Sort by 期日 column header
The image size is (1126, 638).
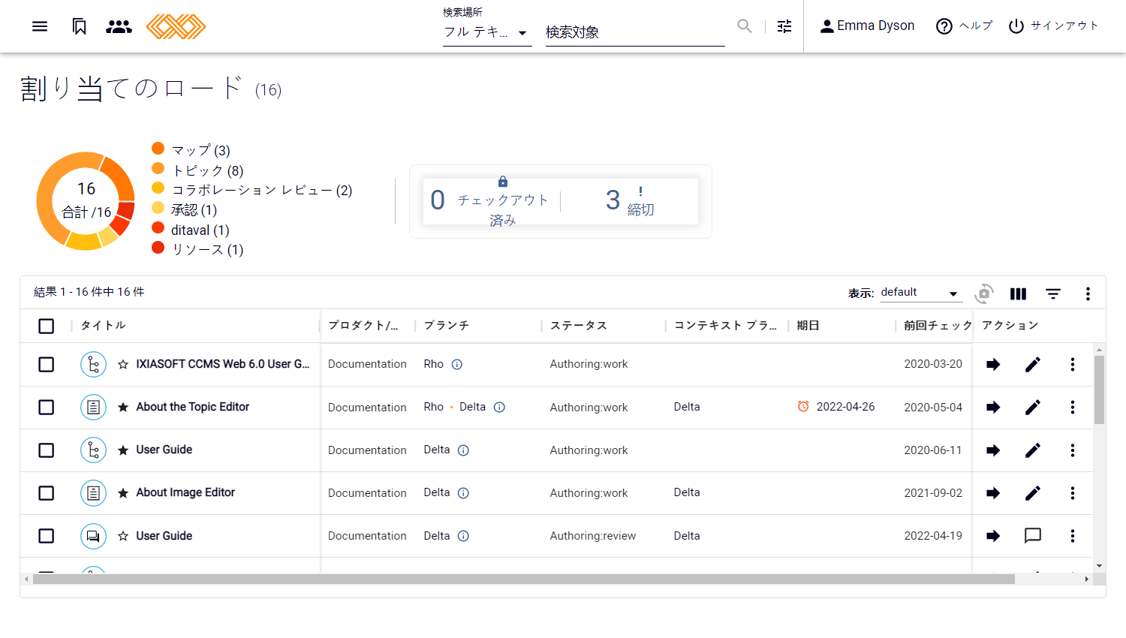(808, 325)
